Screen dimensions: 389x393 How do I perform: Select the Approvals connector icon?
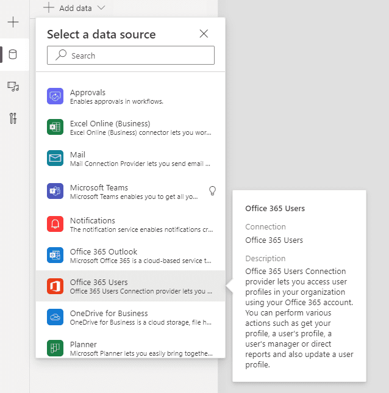coord(55,96)
